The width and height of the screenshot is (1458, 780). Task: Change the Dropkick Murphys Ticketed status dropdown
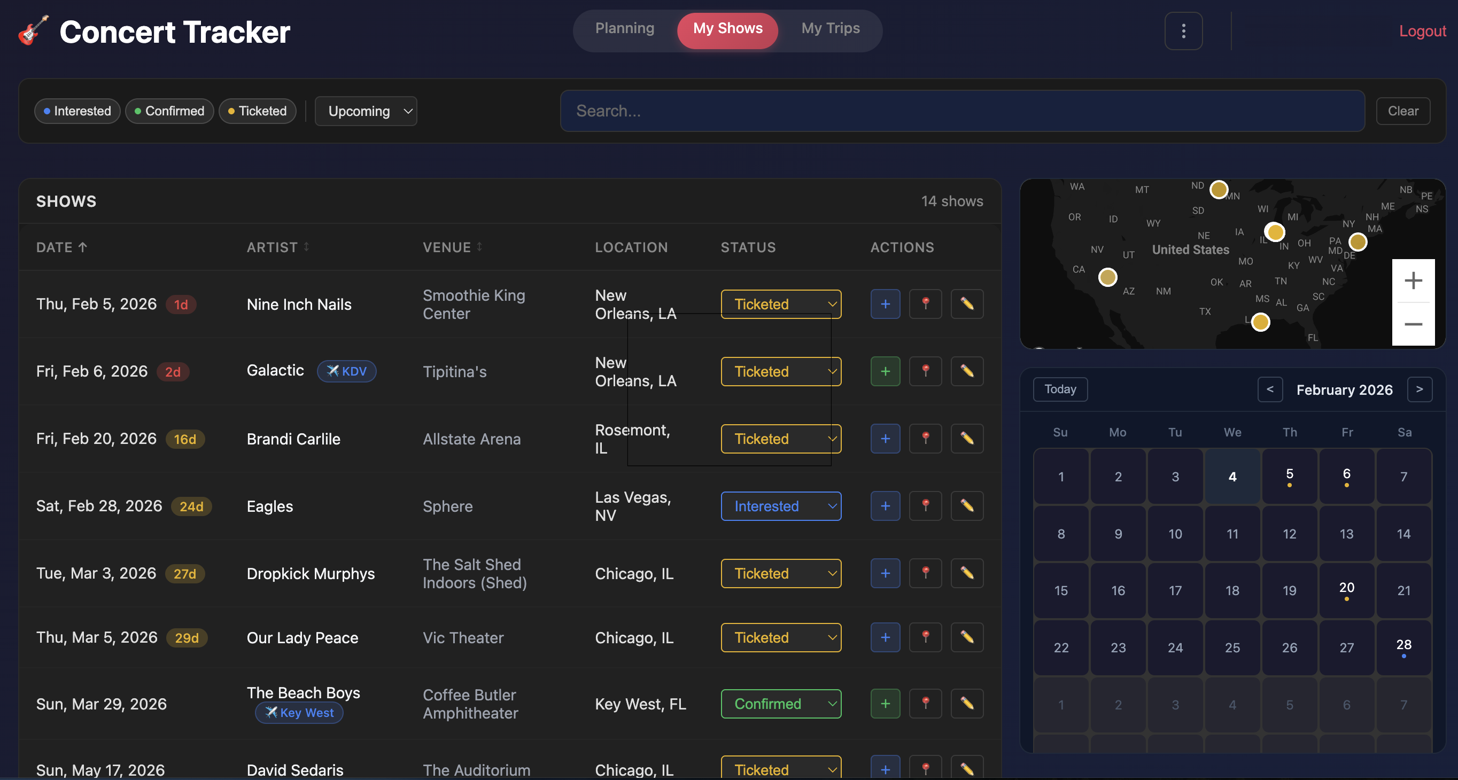781,573
